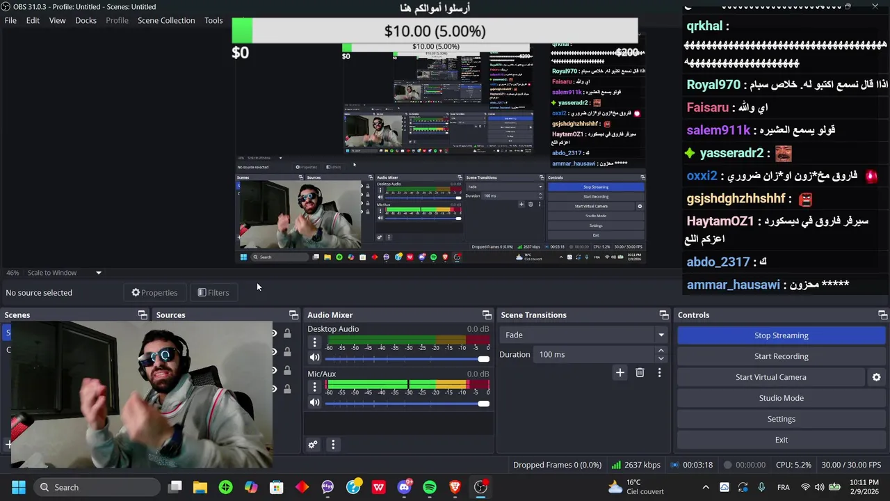The height and width of the screenshot is (501, 890).
Task: Open the weather widget showing 16°C
Action: pyautogui.click(x=637, y=487)
